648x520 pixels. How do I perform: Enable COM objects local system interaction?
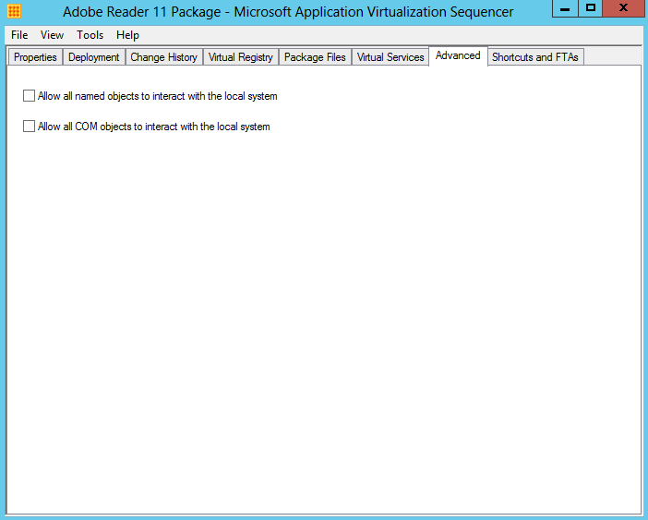pyautogui.click(x=29, y=127)
